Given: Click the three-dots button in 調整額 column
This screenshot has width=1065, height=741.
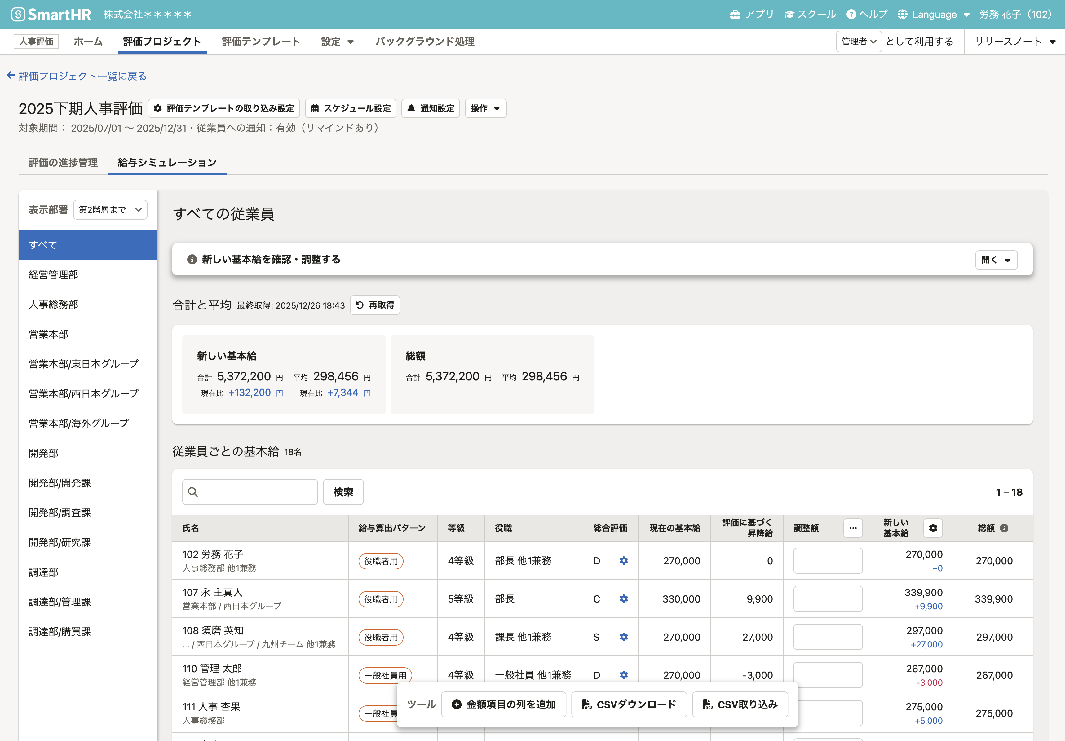Looking at the screenshot, I should point(853,528).
